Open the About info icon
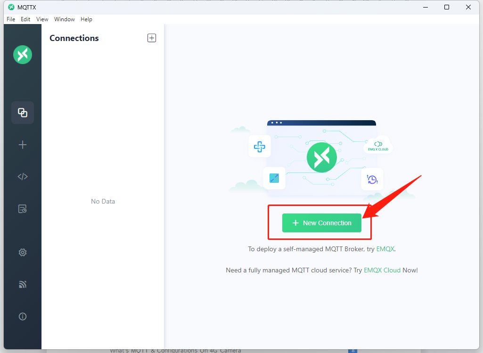Screen dimensions: 483x353 pos(23,316)
